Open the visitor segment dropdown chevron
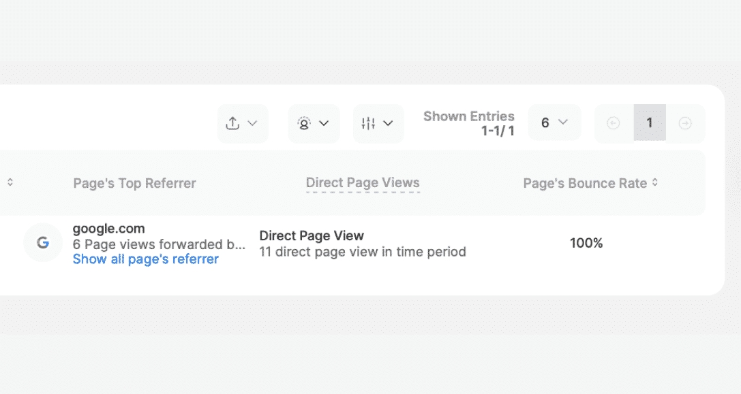The image size is (741, 394). [x=324, y=123]
